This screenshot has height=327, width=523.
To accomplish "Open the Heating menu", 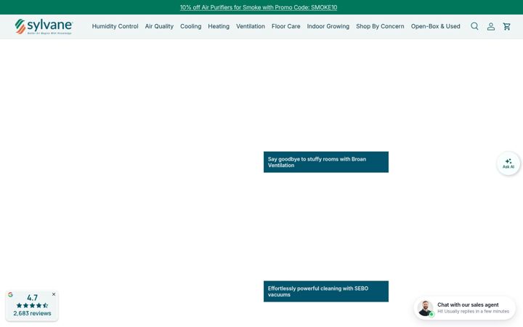I will coord(219,26).
